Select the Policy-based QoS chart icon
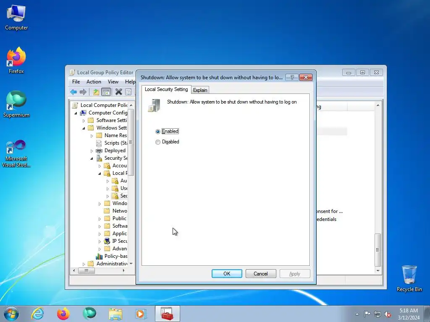The image size is (430, 322). point(99,256)
